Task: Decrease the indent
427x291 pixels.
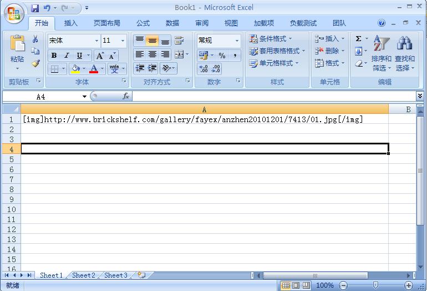Action: pos(140,68)
